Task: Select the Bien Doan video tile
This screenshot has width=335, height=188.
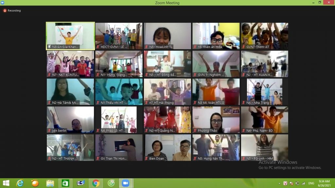Action: click(167, 148)
